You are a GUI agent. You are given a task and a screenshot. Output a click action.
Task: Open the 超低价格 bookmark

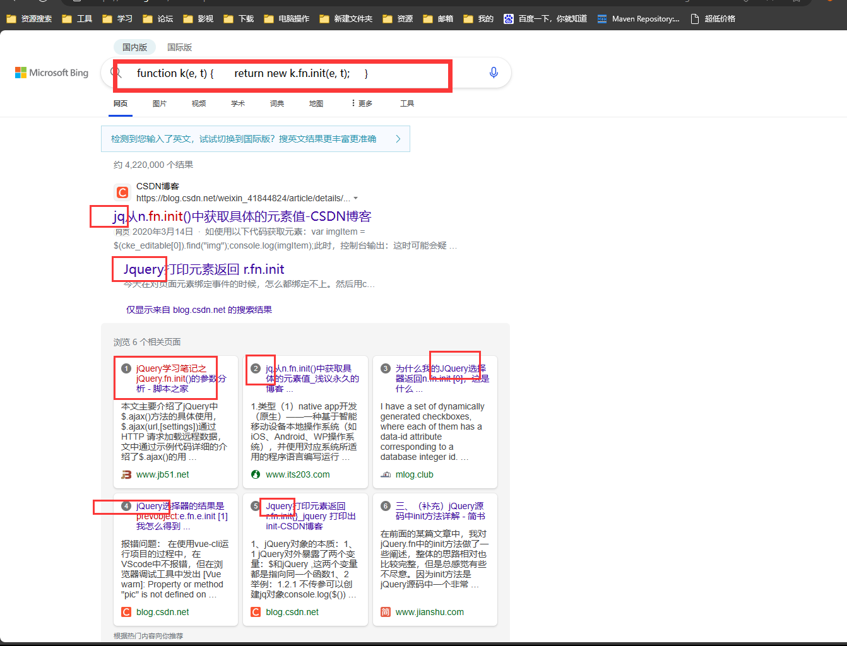(713, 19)
